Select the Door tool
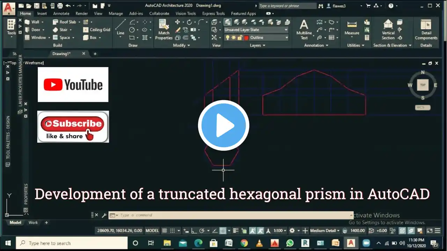Screen dimensions: 447x251 (32, 30)
